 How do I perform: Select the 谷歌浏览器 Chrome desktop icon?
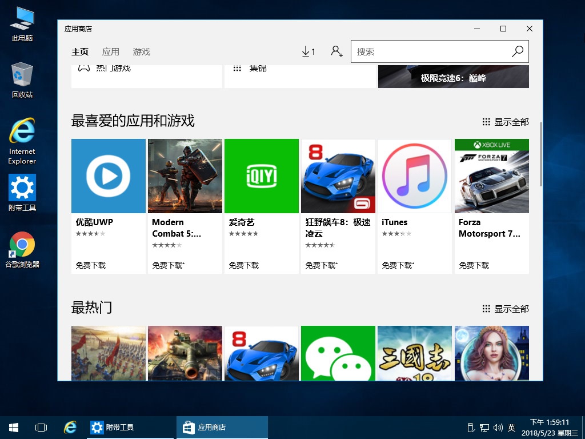[x=22, y=250]
